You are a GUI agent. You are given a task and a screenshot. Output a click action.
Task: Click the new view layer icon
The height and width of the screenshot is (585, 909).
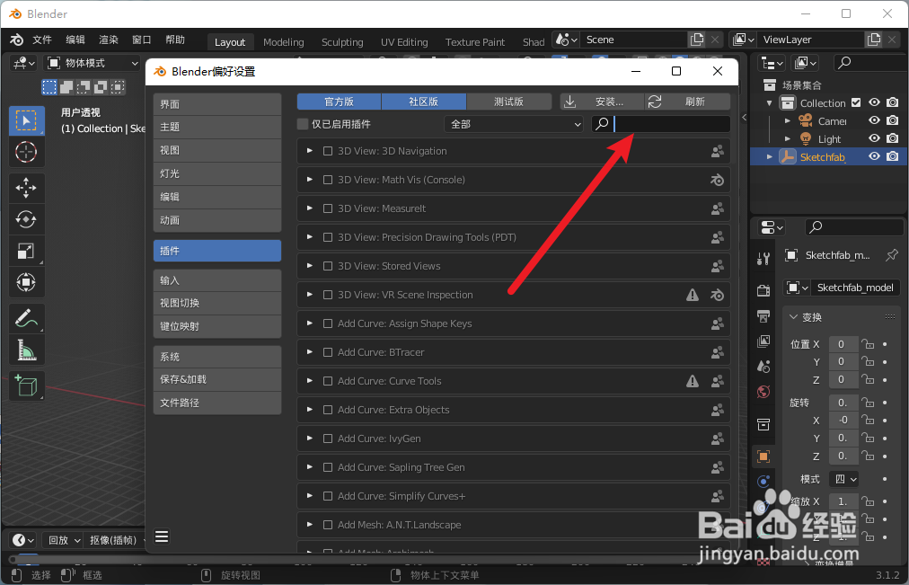[x=874, y=40]
